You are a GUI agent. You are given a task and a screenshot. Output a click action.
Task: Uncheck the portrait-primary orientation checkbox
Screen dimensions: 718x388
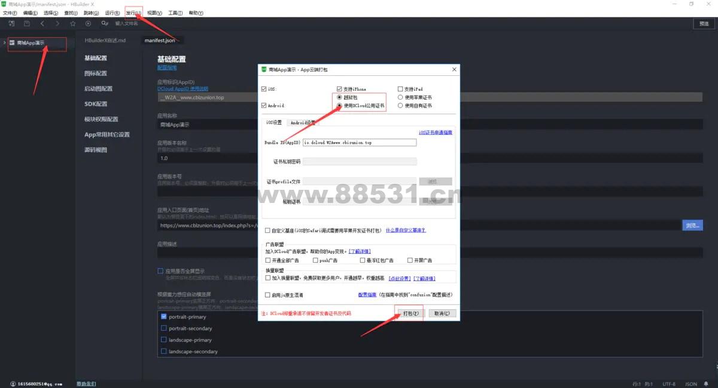tap(164, 317)
